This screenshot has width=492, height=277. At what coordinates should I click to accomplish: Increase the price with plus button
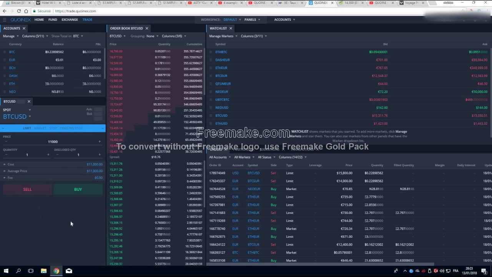pyautogui.click(x=100, y=142)
